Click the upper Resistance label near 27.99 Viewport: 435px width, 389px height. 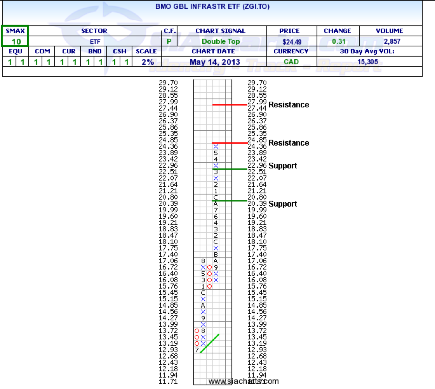(x=289, y=105)
